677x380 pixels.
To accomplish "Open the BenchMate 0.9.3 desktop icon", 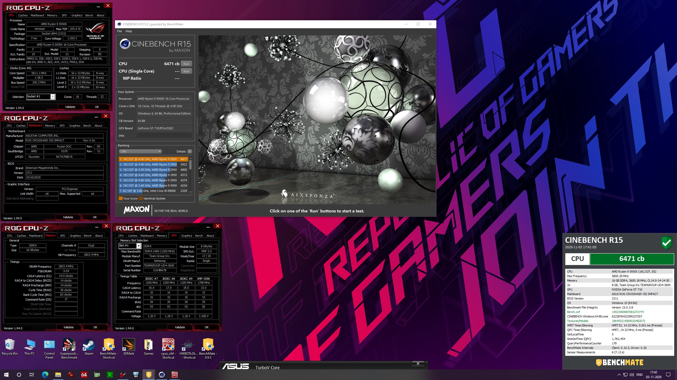I will click(x=208, y=349).
